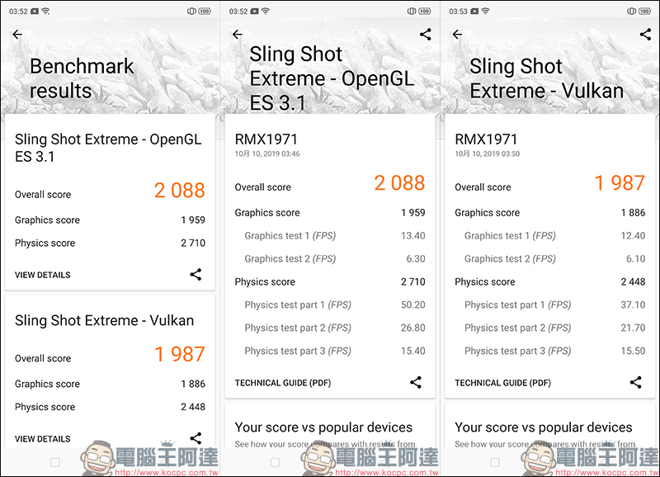The width and height of the screenshot is (660, 477).
Task: Open View Details for Vulkan benchmark
Action: pyautogui.click(x=43, y=439)
